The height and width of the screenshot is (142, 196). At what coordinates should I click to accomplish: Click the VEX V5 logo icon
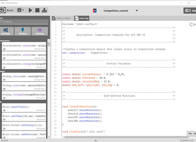[95, 11]
